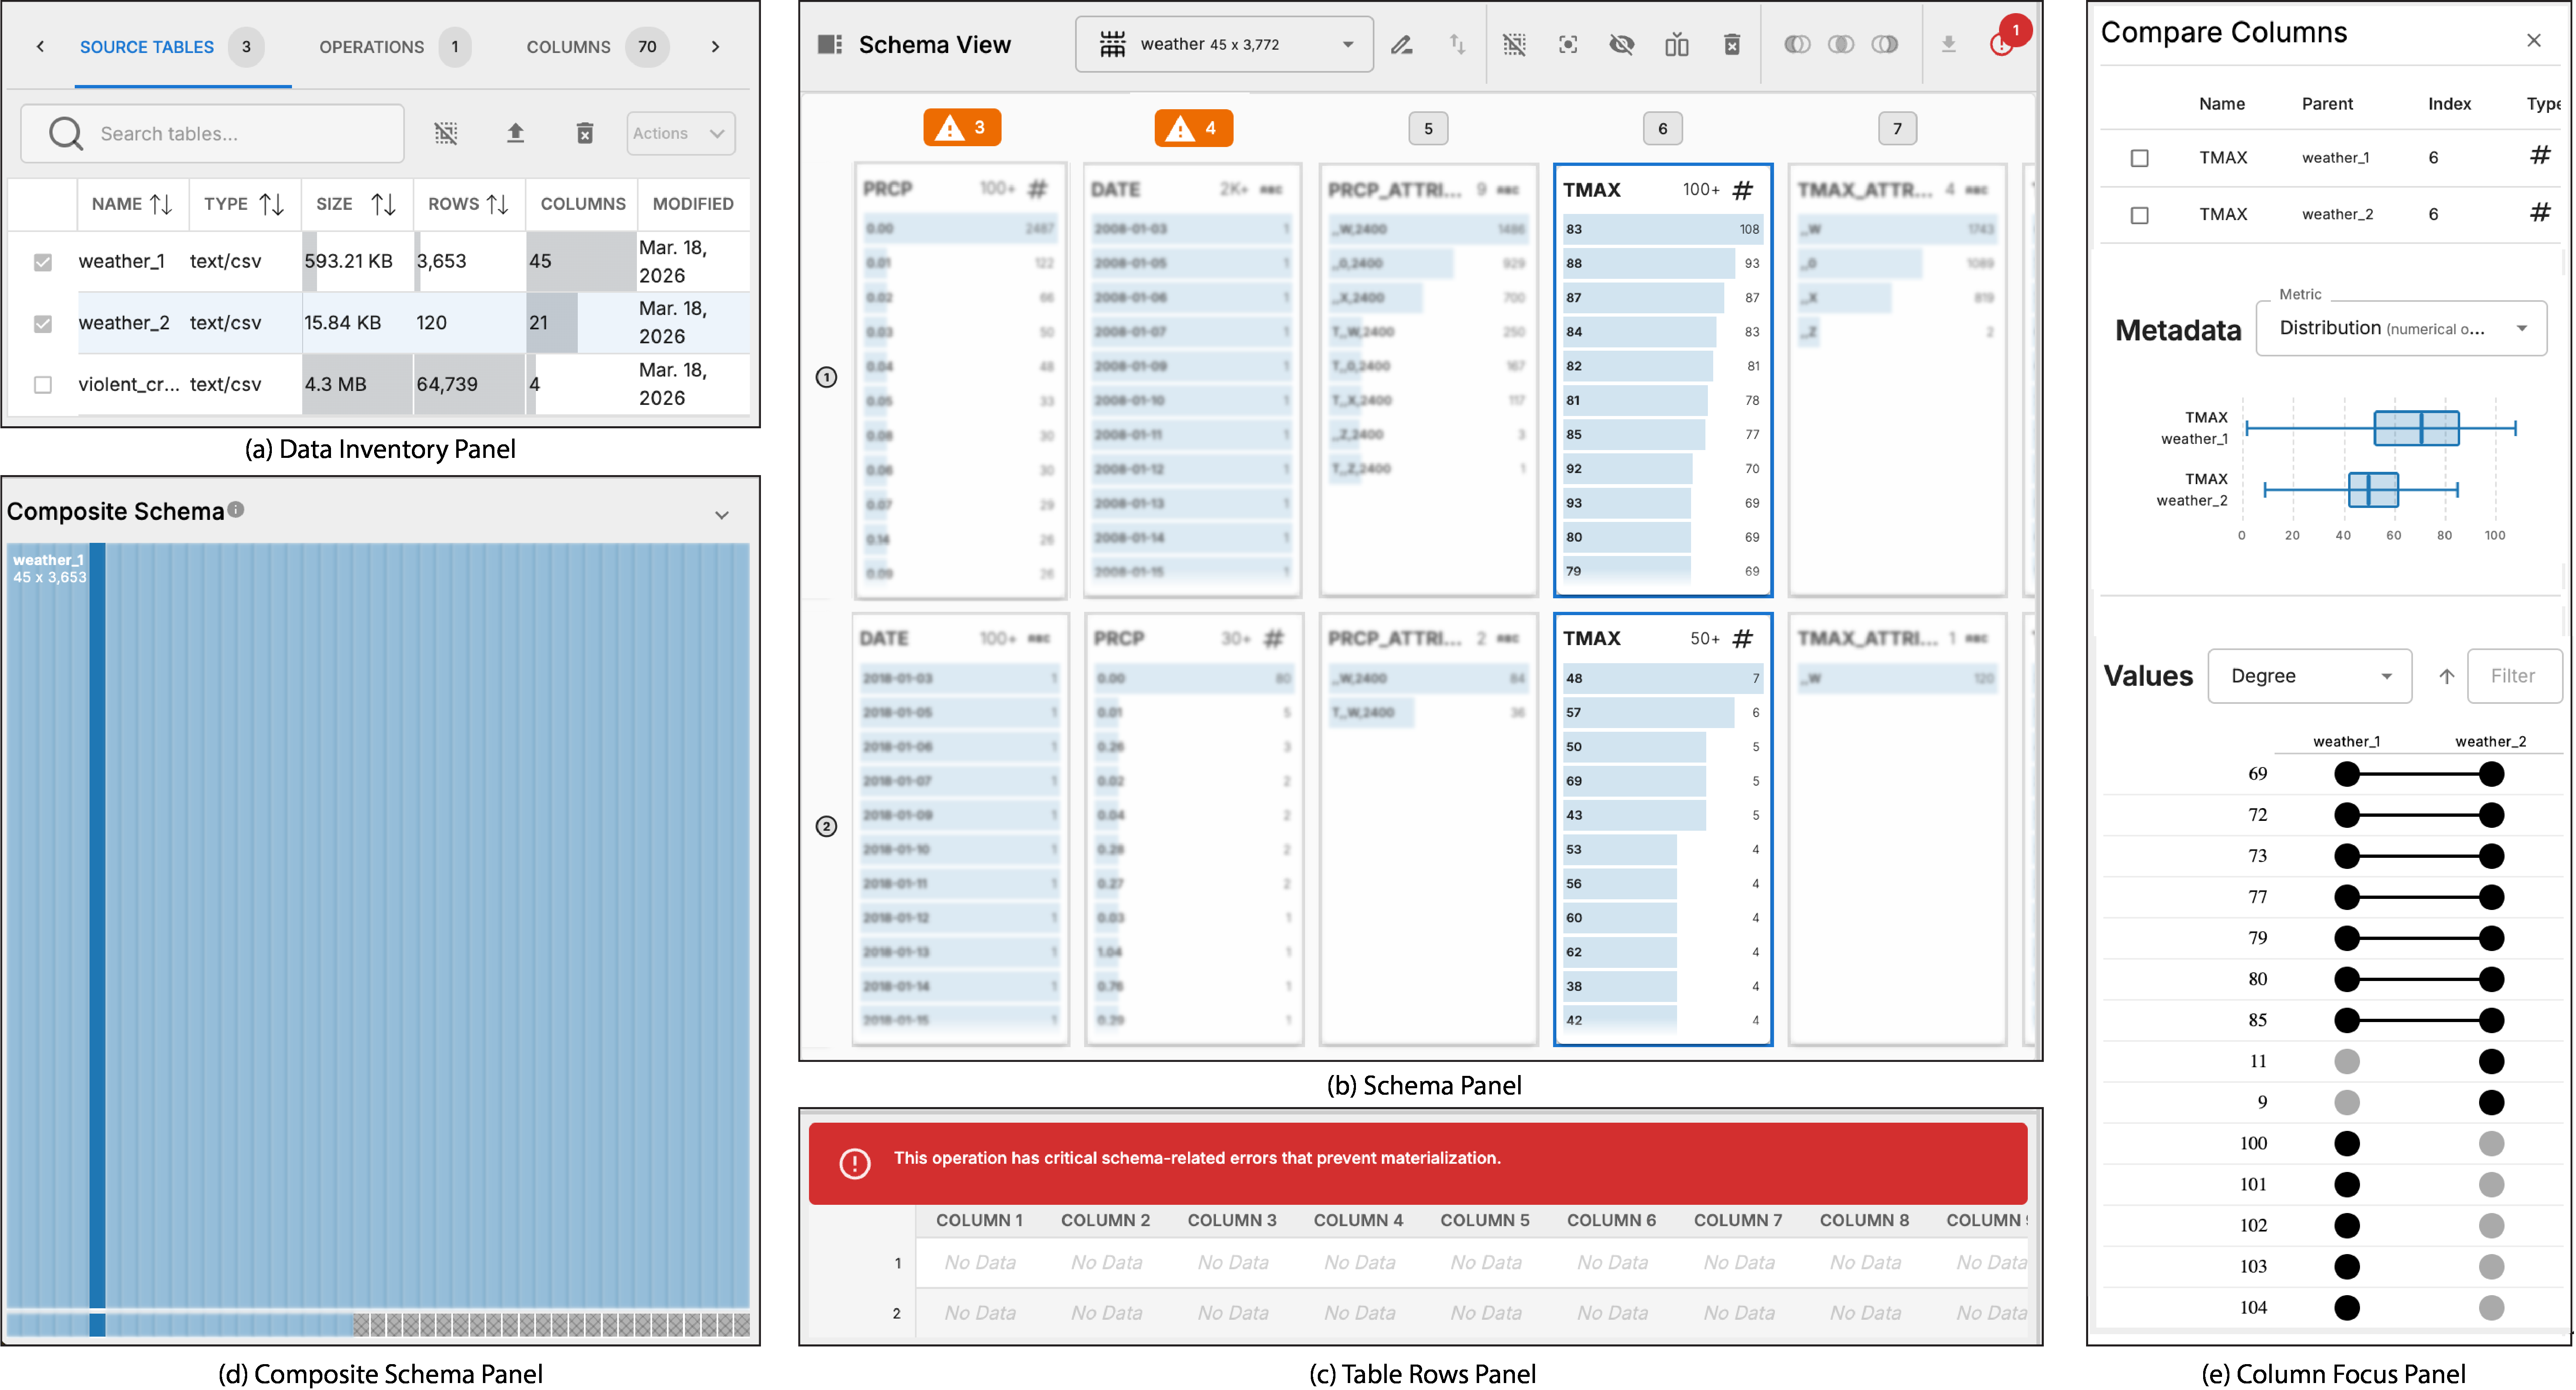Clear table selection in Data Inventory toolbar

tap(446, 133)
